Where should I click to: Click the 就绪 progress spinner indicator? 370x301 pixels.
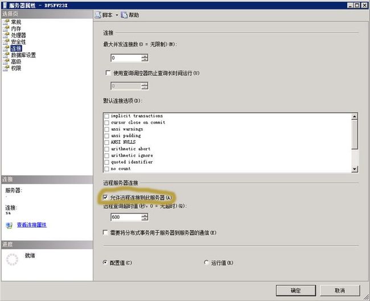coord(12,259)
